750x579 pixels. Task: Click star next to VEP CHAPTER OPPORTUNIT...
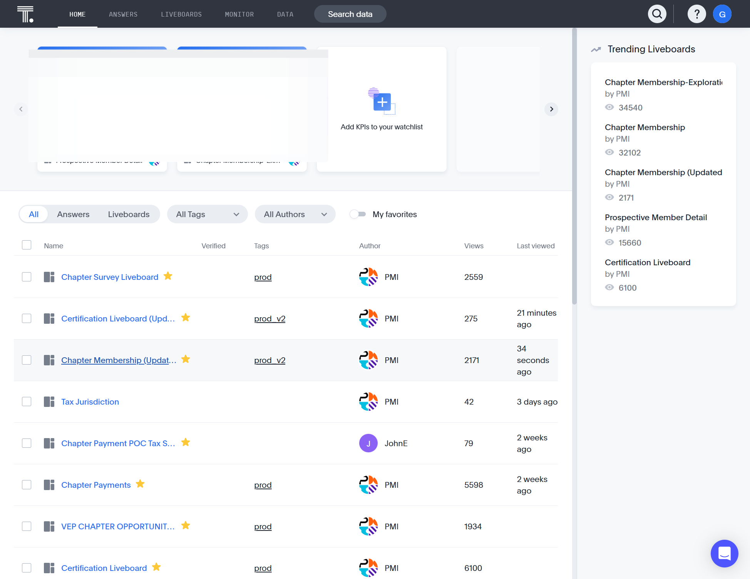pyautogui.click(x=186, y=525)
